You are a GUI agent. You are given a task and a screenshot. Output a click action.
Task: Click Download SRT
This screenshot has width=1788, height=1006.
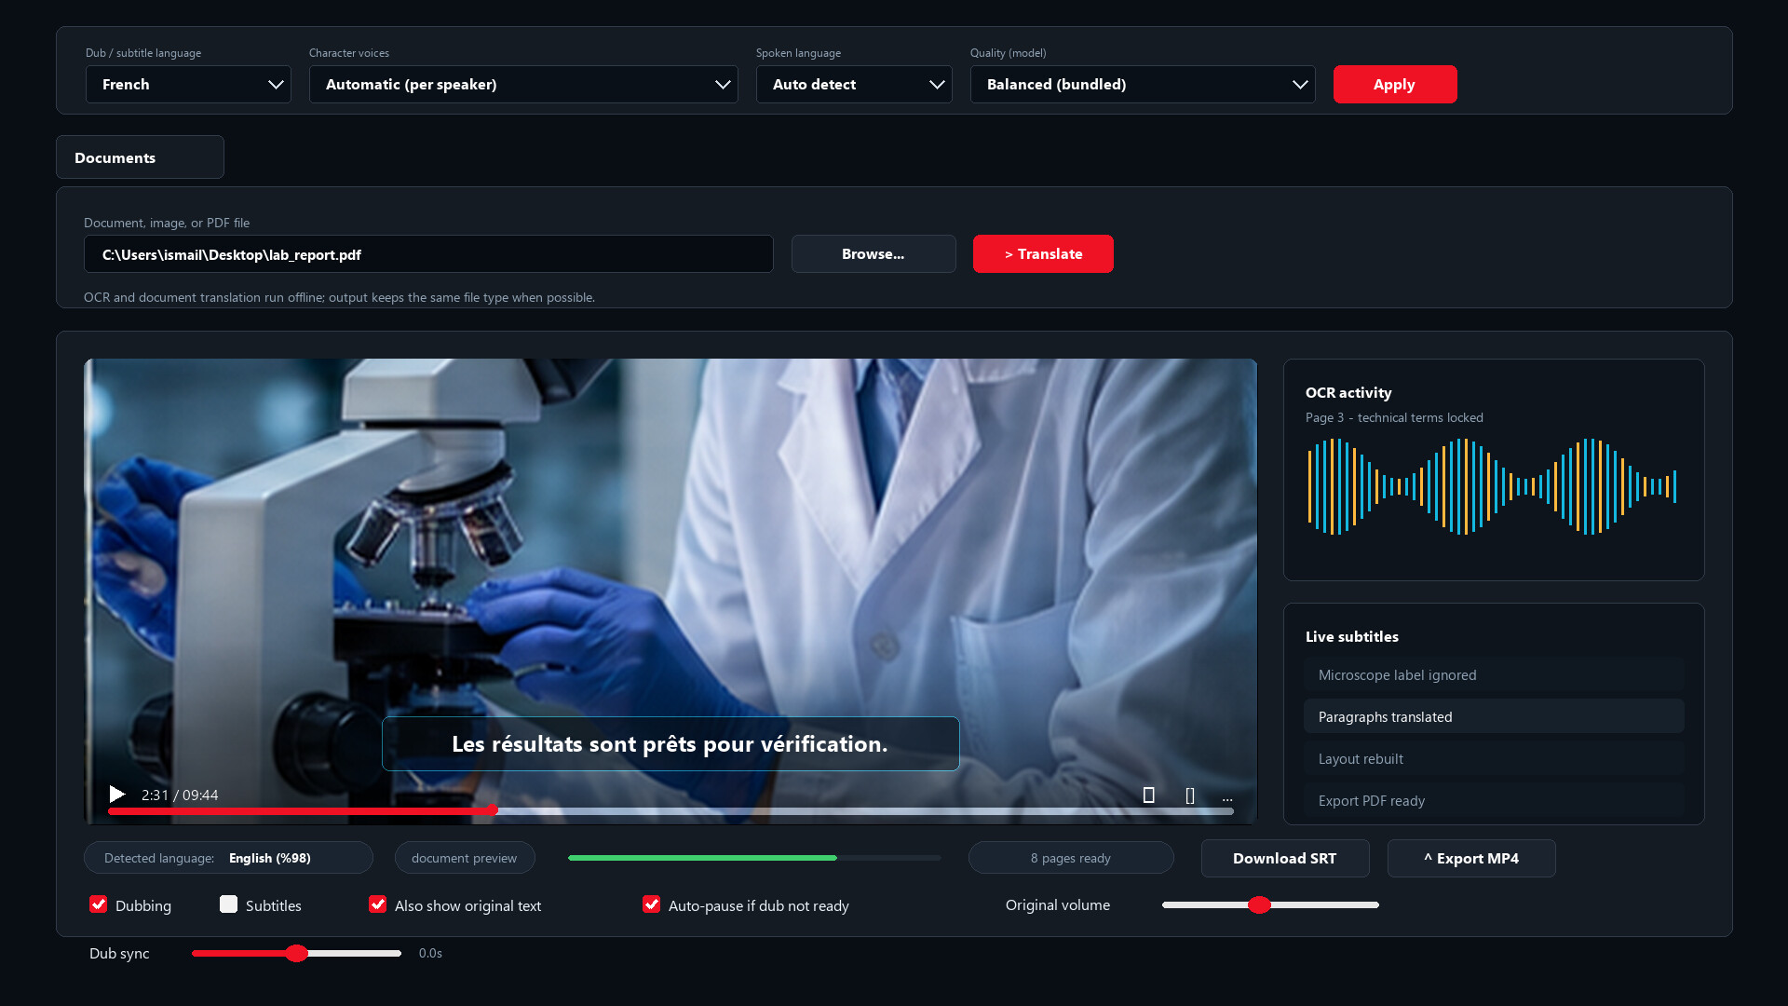tap(1285, 859)
